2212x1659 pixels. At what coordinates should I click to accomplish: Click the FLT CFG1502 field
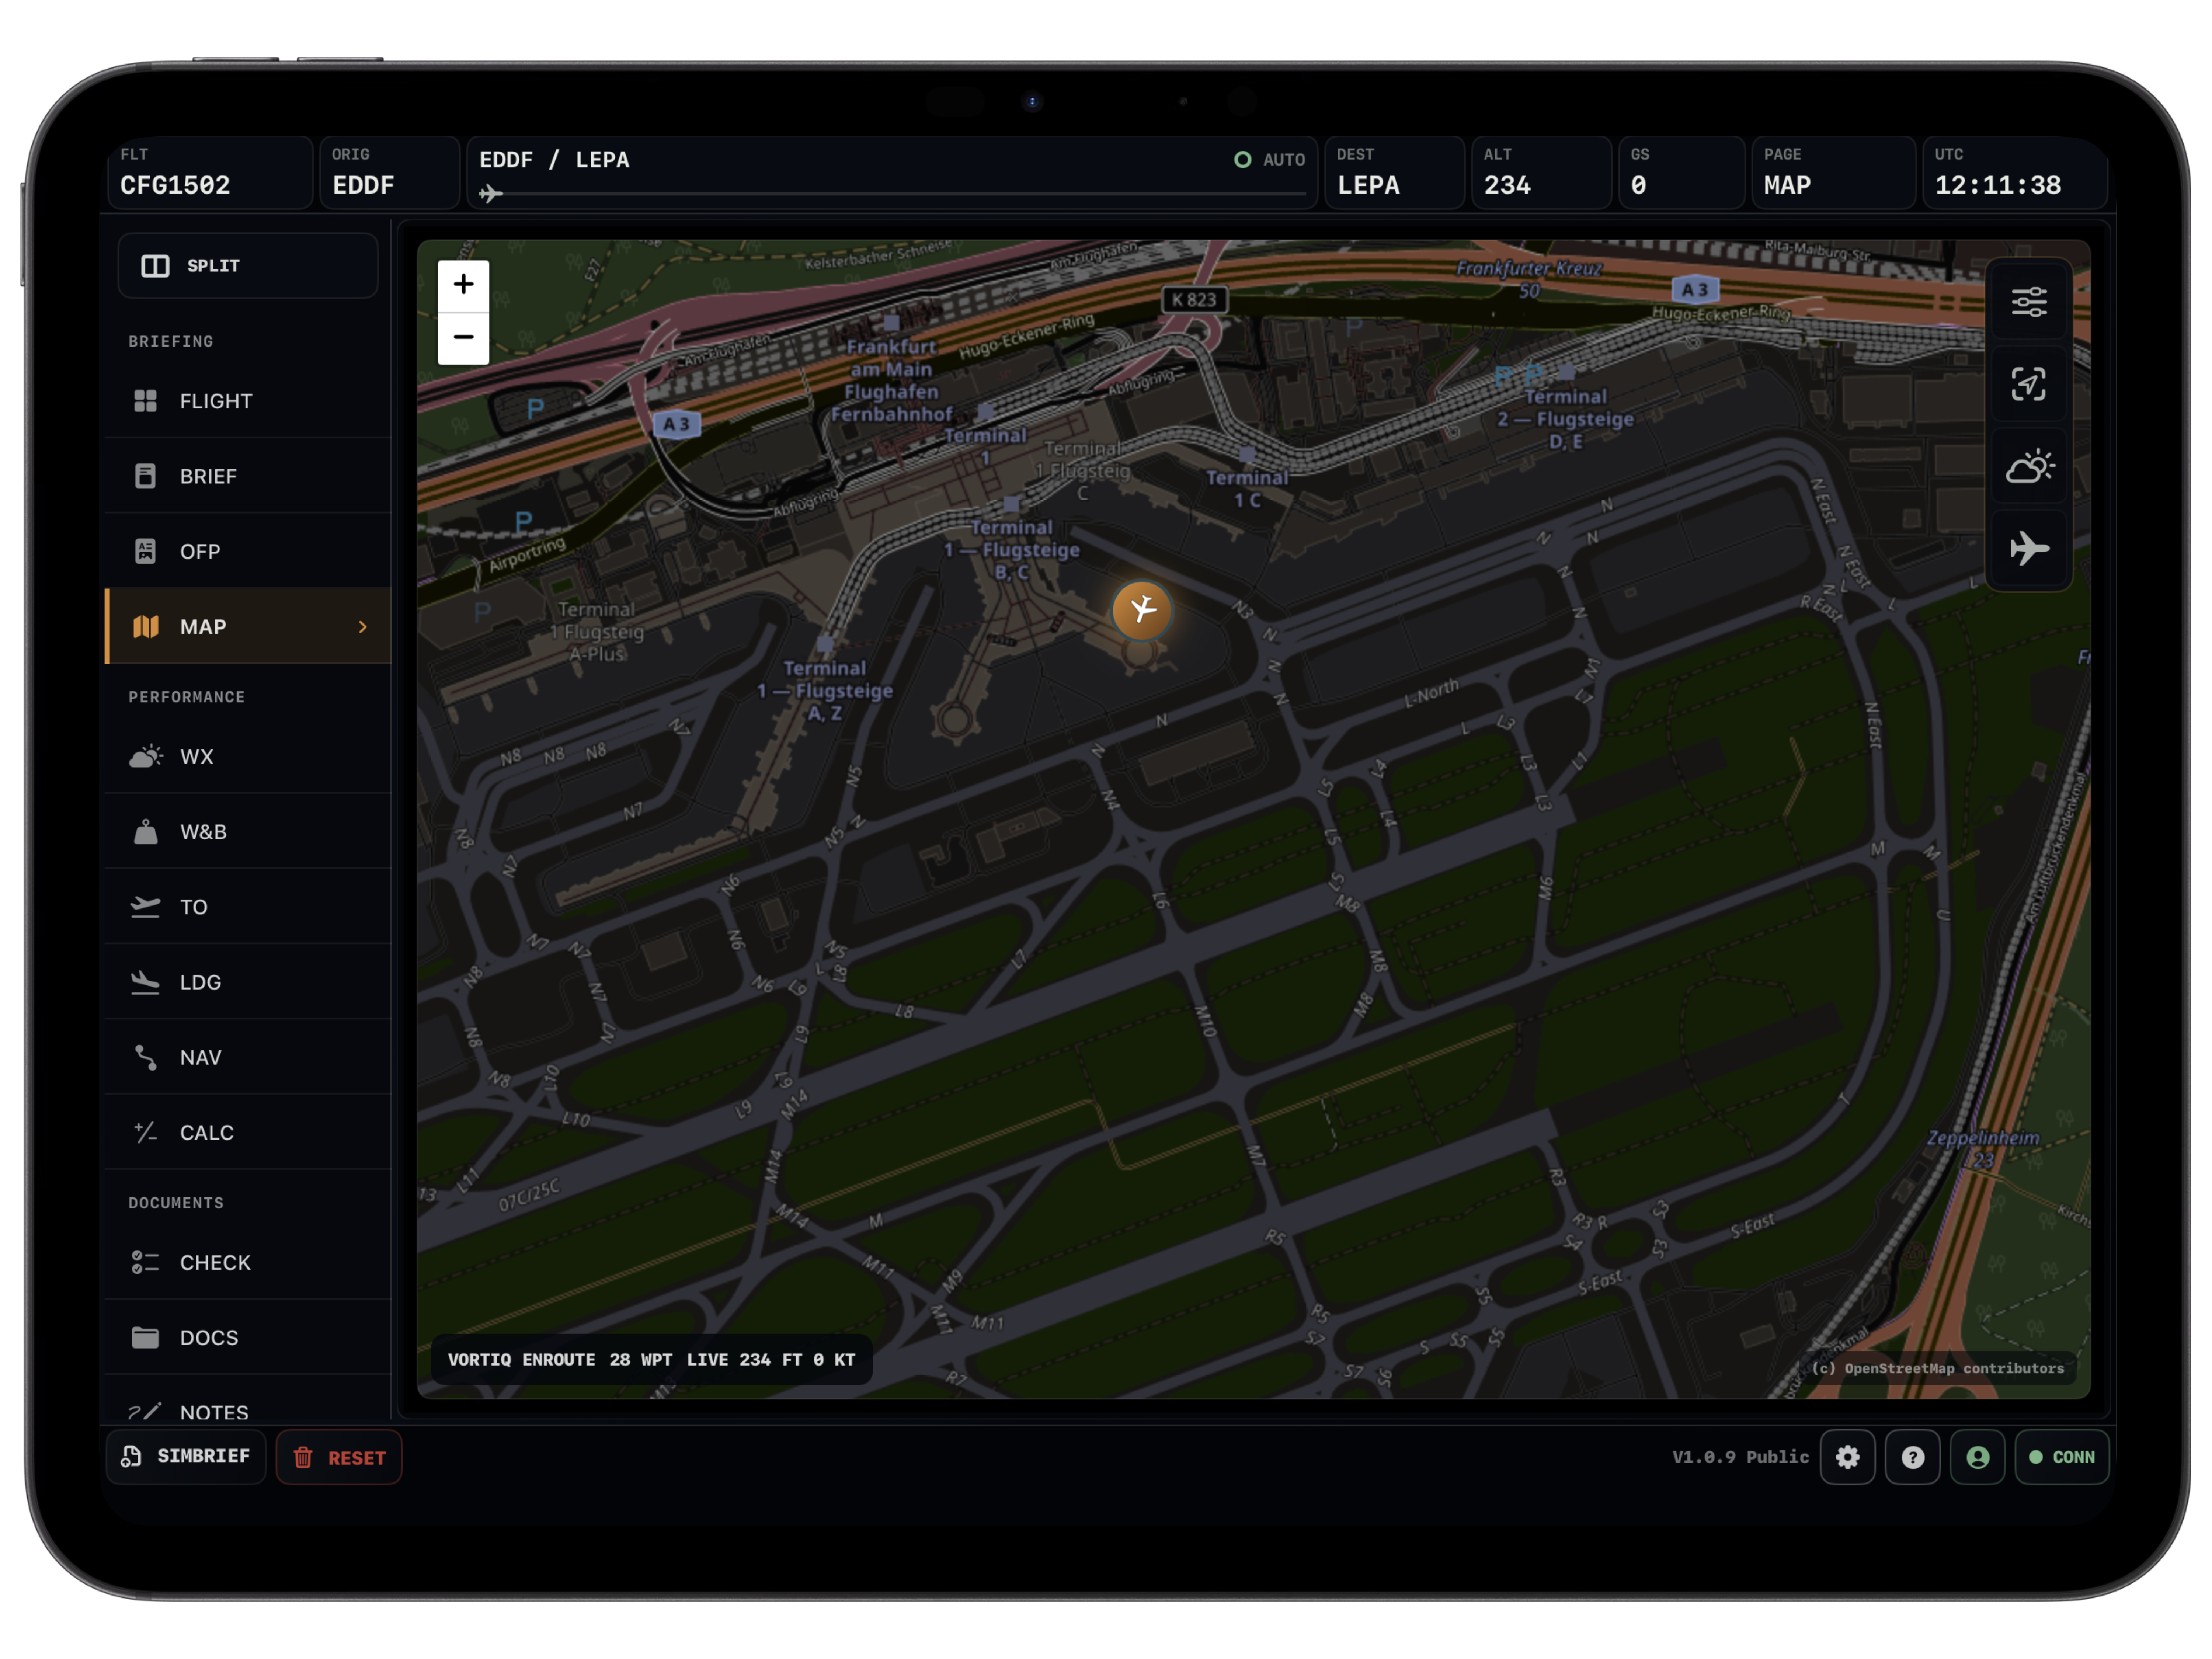(x=210, y=172)
